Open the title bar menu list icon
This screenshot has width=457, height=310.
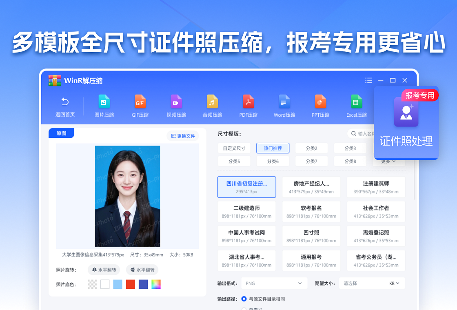(369, 80)
